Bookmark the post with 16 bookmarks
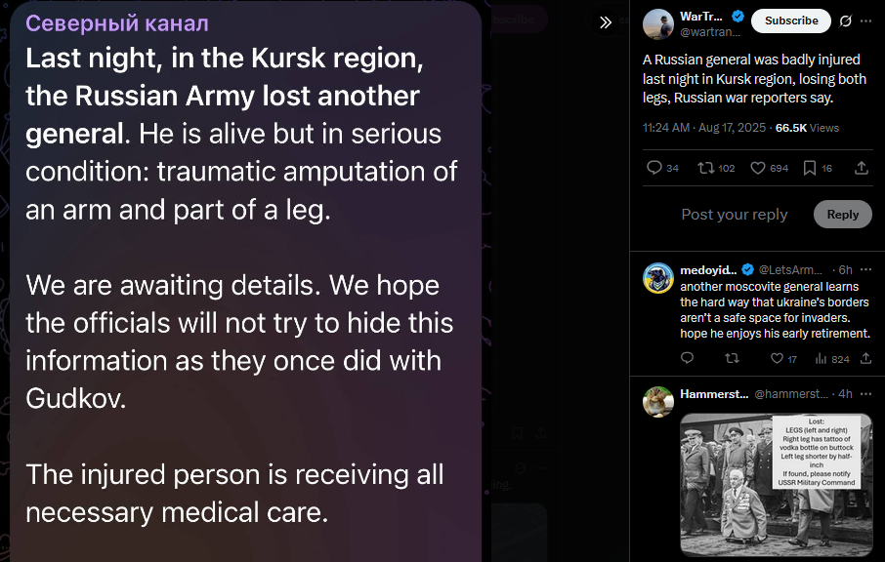This screenshot has width=885, height=562. [x=818, y=168]
